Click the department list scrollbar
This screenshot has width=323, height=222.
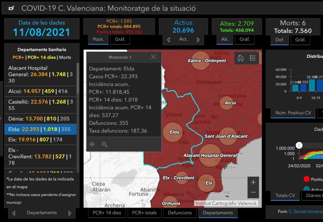click(x=78, y=78)
